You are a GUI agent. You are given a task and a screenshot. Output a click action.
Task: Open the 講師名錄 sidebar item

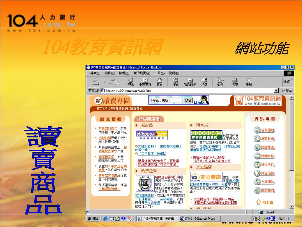pyautogui.click(x=264, y=156)
